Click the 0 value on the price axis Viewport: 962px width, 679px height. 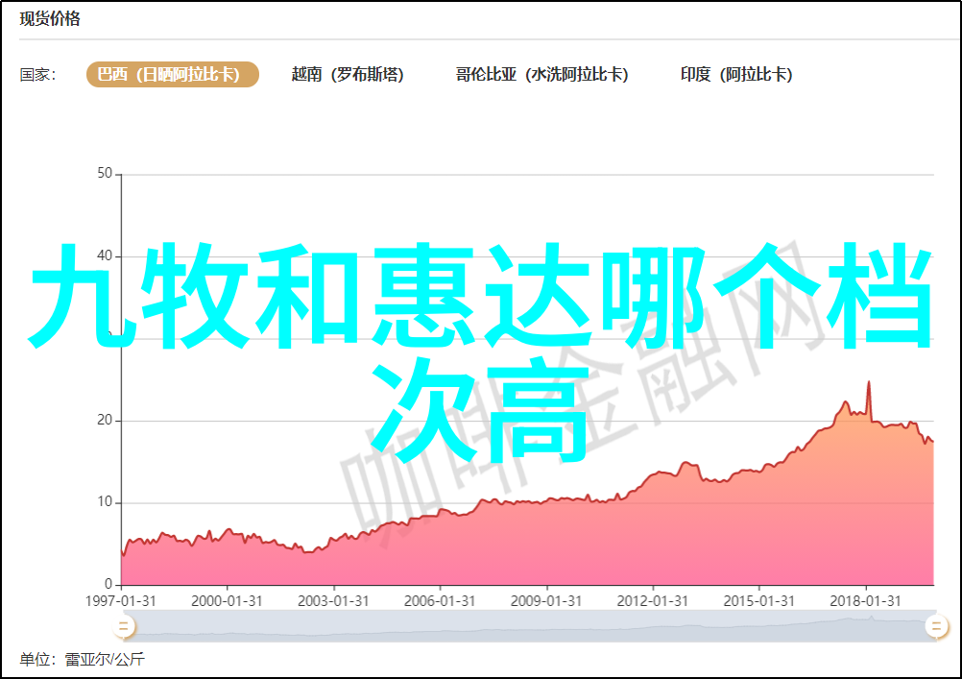pyautogui.click(x=108, y=583)
